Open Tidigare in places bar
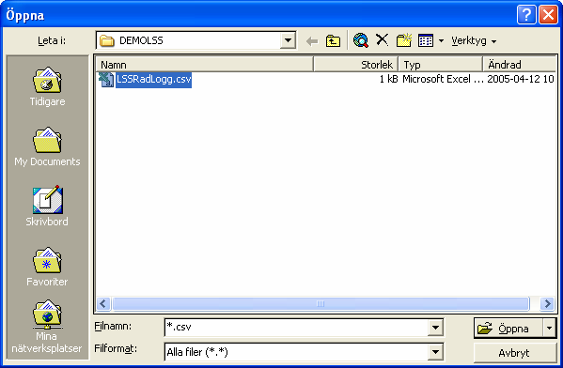Viewport: 563px width, 368px height. [x=47, y=86]
